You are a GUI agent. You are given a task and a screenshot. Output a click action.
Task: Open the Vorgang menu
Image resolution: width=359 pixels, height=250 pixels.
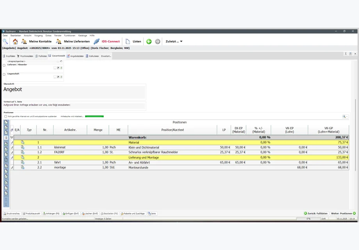tap(39, 36)
